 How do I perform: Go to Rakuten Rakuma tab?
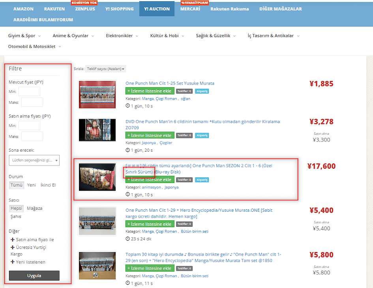[x=230, y=9]
